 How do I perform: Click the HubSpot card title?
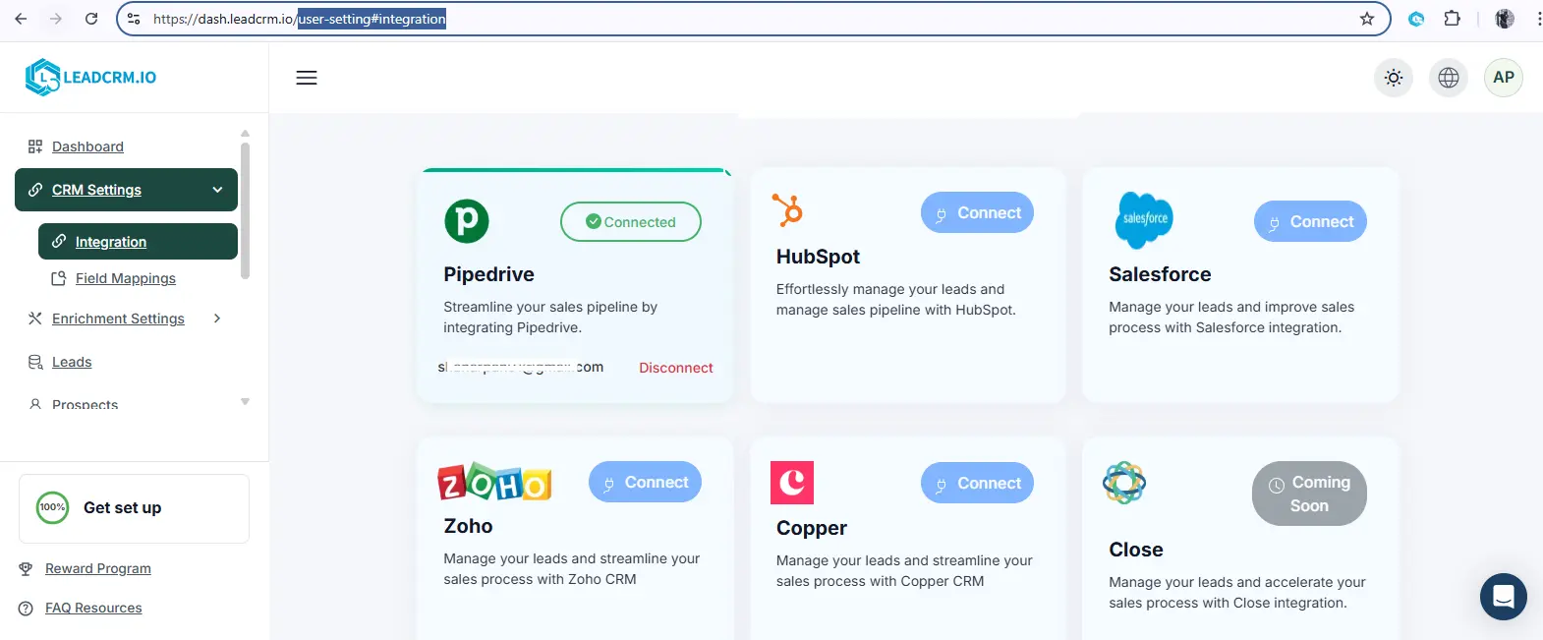818,257
